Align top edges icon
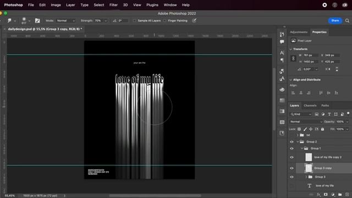 [x=321, y=93]
